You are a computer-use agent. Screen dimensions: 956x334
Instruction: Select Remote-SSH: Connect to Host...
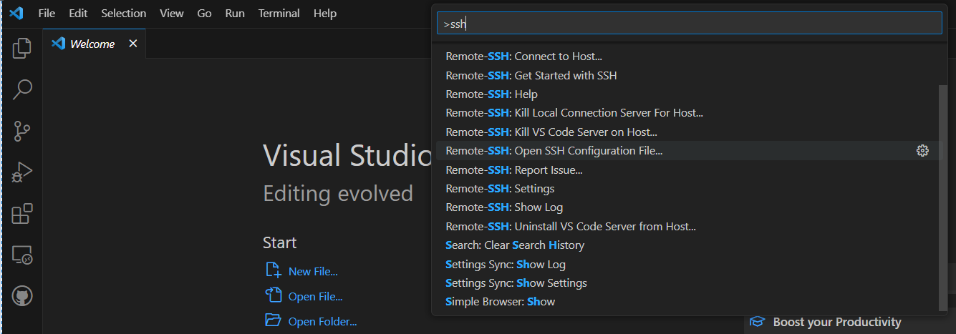[x=687, y=57]
